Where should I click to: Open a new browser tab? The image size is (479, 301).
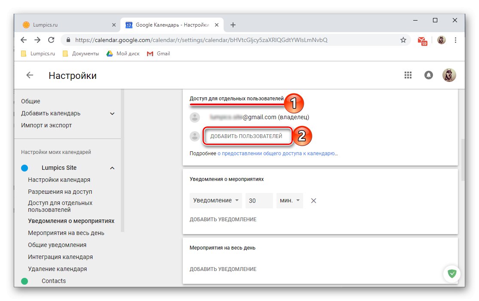(x=233, y=24)
